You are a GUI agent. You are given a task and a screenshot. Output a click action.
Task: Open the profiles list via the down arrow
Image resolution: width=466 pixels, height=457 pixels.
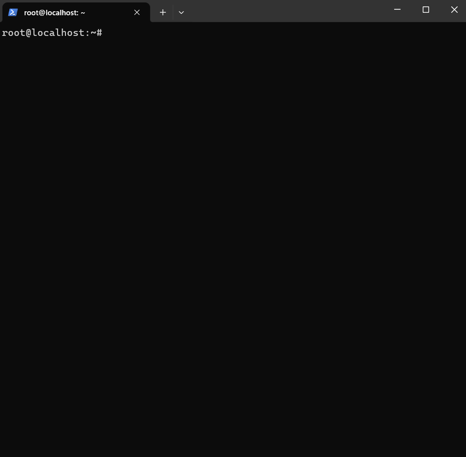click(181, 12)
